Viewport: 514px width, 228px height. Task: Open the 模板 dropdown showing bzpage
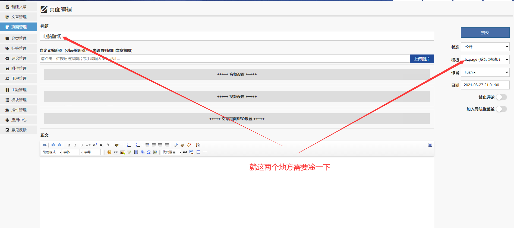485,59
